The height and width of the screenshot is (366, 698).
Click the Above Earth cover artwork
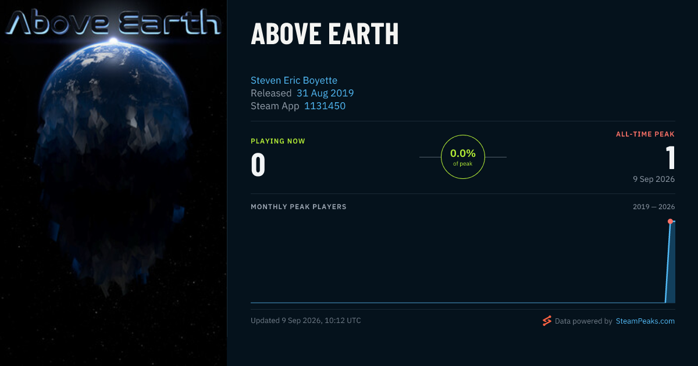tap(113, 183)
